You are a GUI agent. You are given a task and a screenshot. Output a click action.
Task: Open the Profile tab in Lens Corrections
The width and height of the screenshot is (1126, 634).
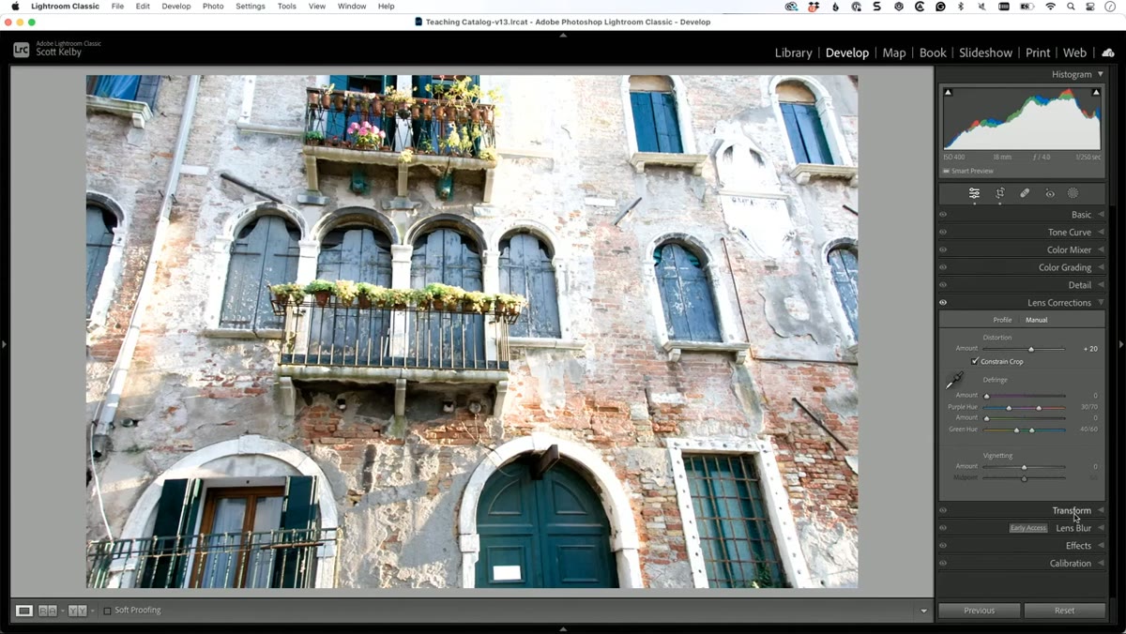[1002, 320]
